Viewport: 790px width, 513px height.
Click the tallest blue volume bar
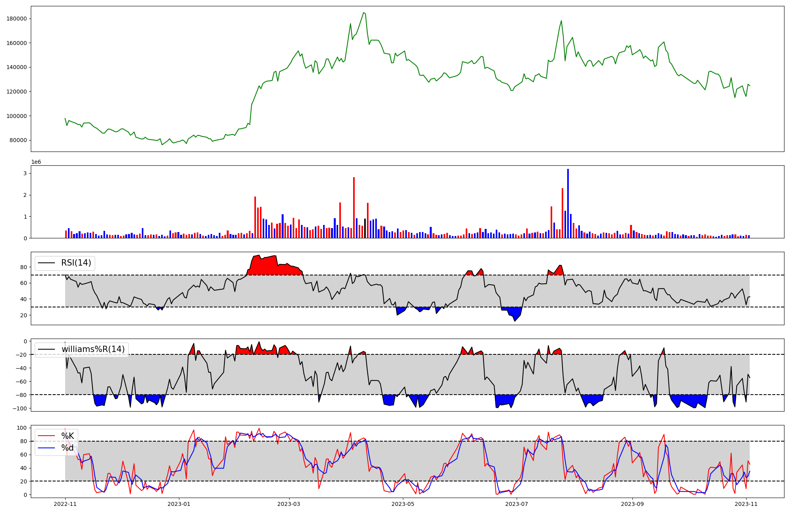[568, 203]
